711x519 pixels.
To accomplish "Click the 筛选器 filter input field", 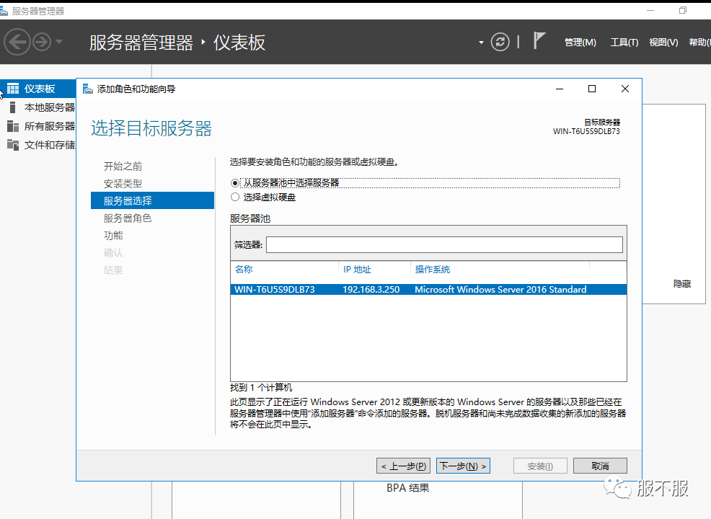I will (x=444, y=245).
